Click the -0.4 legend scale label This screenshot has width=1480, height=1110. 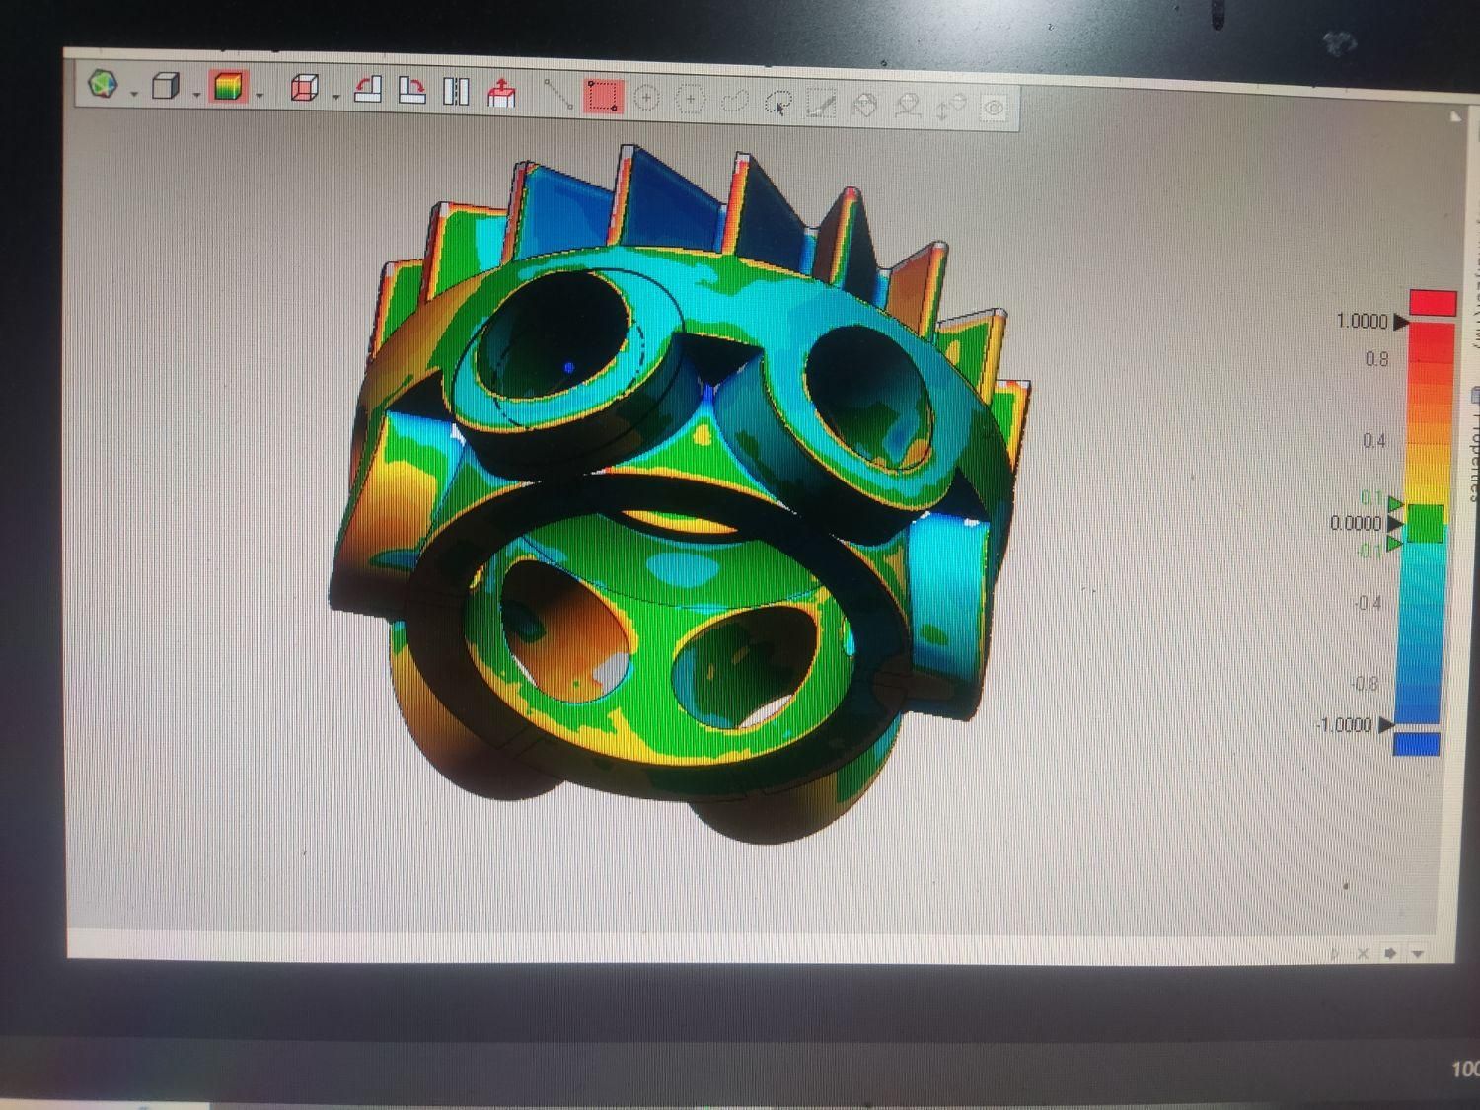coord(1367,603)
